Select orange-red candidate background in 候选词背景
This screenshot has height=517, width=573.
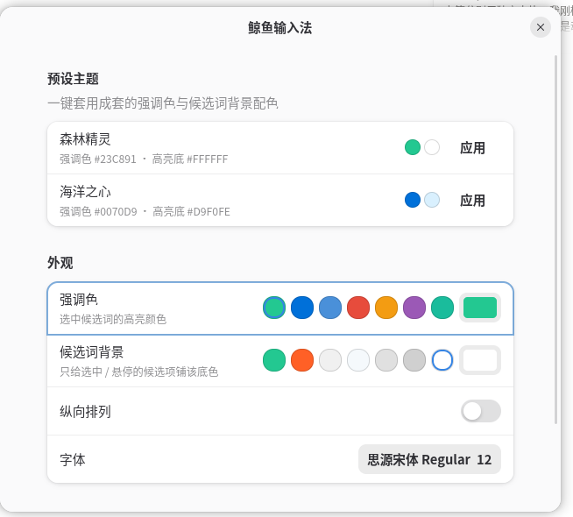point(302,360)
